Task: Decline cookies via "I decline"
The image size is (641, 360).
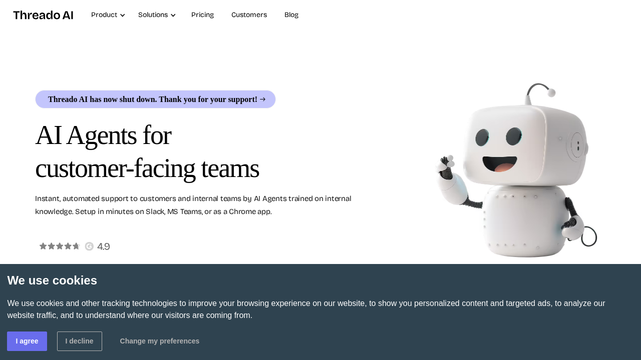Action: pyautogui.click(x=80, y=340)
